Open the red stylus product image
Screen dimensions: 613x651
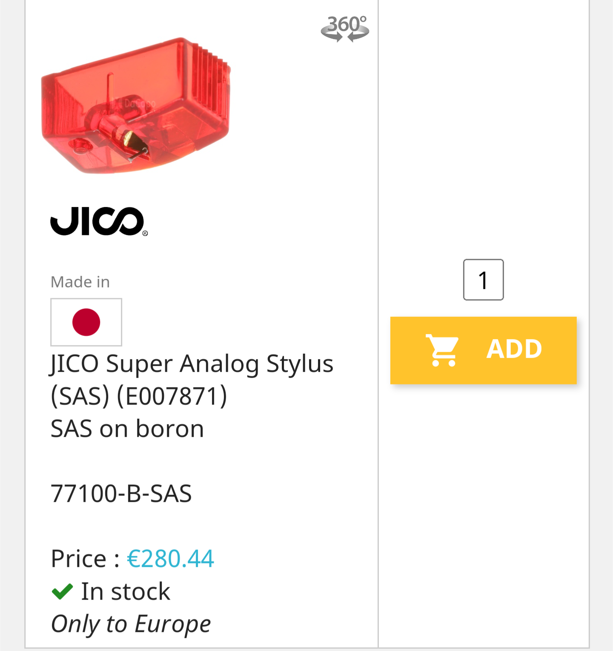tap(135, 106)
